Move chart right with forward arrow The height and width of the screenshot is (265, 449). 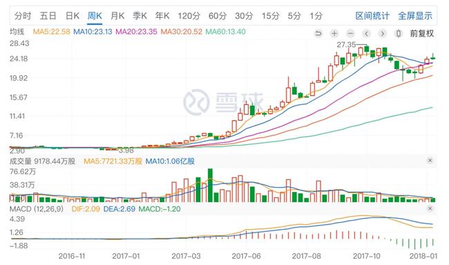point(382,34)
